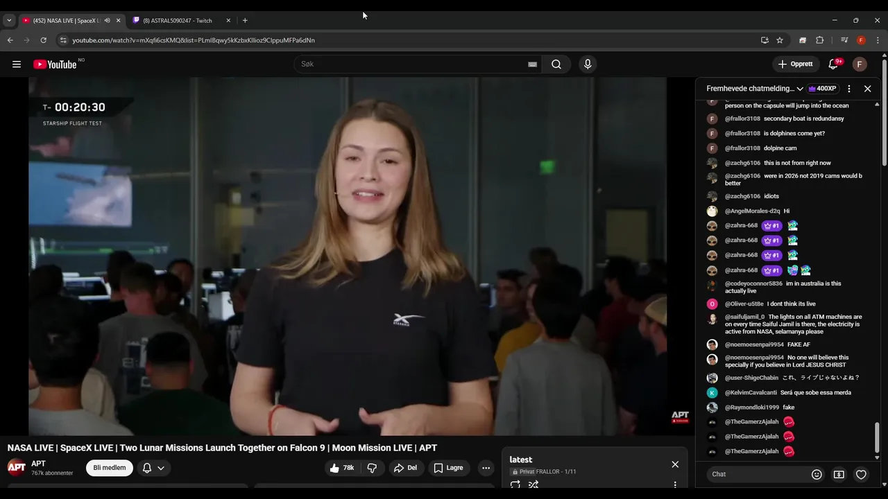Open a new browser tab
The image size is (888, 499).
tap(245, 21)
